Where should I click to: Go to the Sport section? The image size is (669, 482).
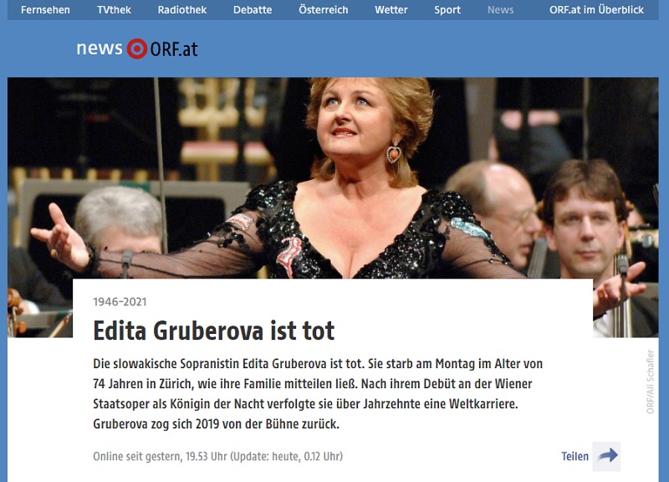pyautogui.click(x=447, y=9)
